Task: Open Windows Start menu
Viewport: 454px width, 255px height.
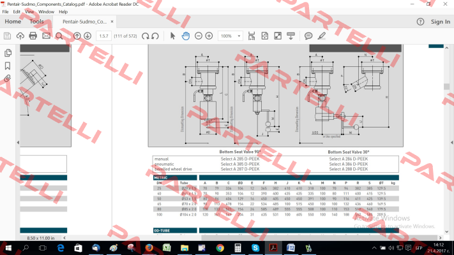Action: (8, 248)
